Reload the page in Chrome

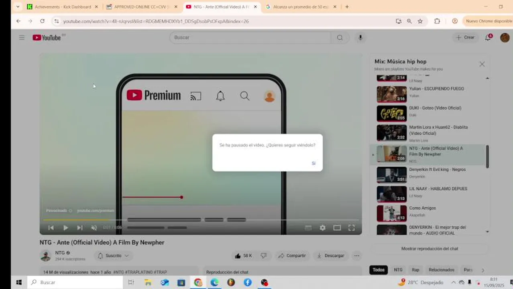(42, 21)
